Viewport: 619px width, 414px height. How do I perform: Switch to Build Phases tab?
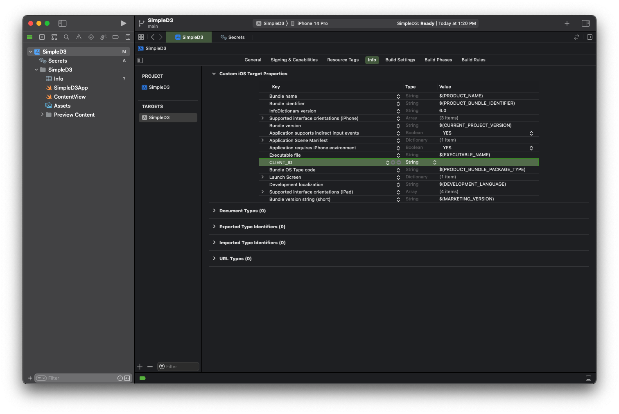point(438,60)
